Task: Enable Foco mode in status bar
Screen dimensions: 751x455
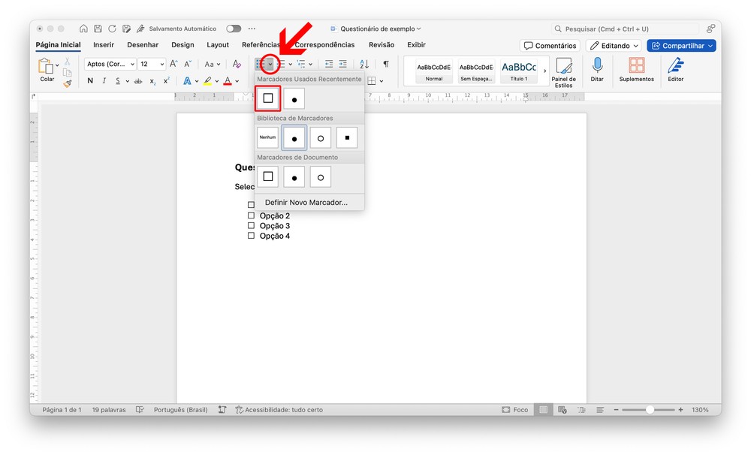Action: tap(515, 410)
